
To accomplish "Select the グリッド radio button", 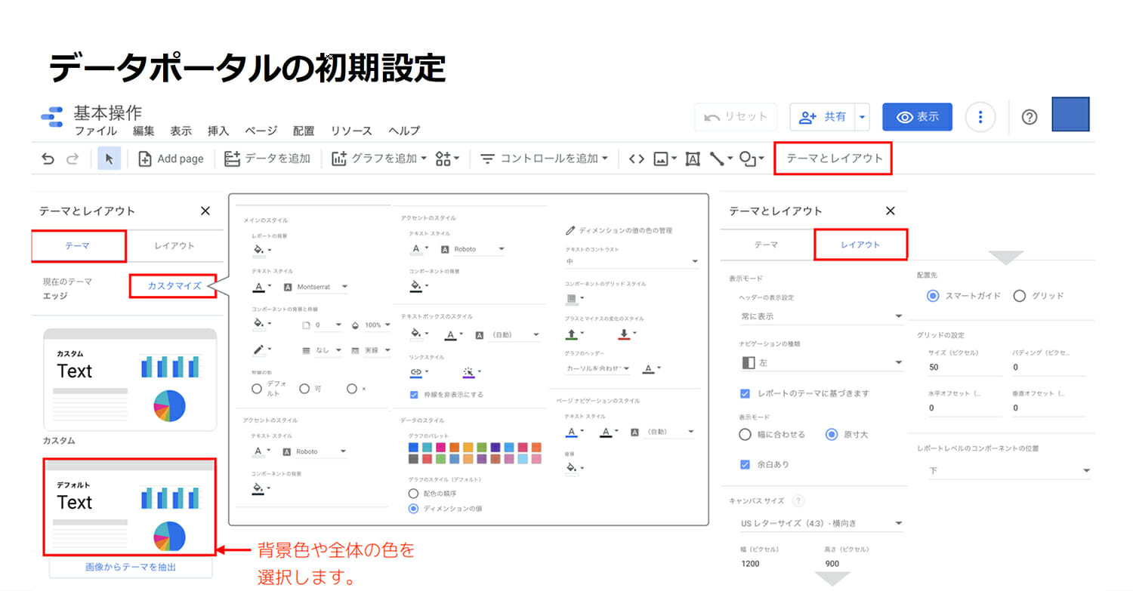I will click(1020, 296).
